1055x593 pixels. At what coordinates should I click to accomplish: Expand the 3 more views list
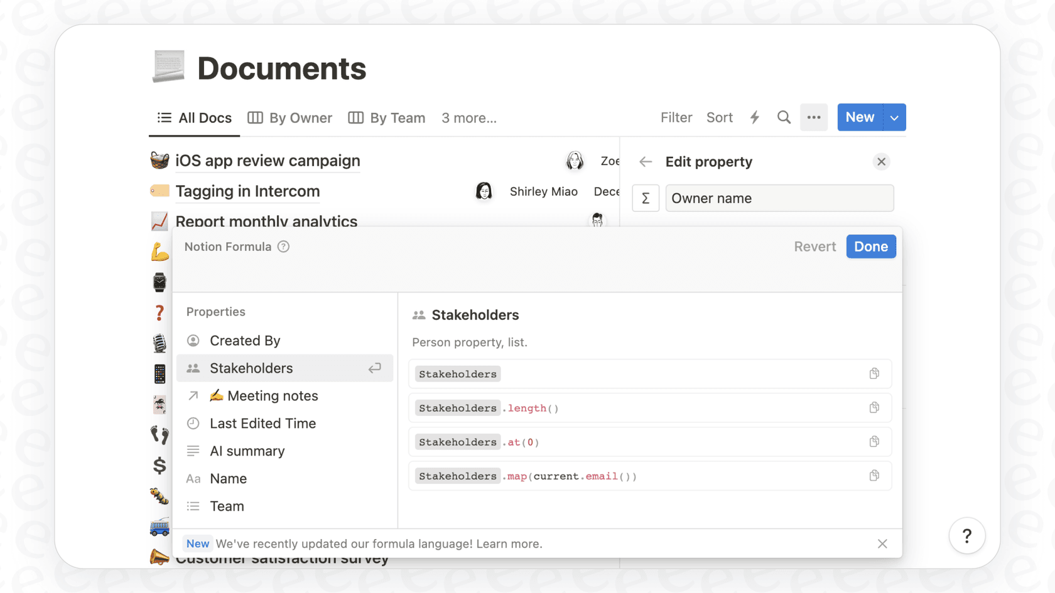coord(469,117)
